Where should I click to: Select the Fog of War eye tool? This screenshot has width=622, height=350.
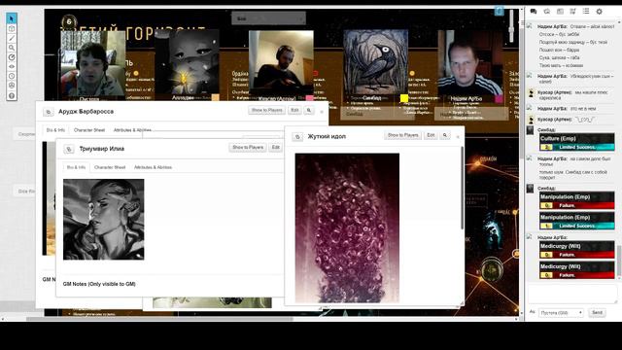pos(12,67)
